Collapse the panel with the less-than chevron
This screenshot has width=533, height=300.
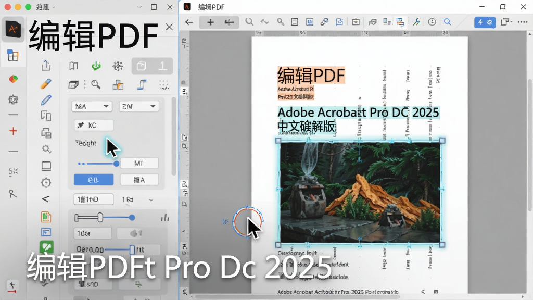pyautogui.click(x=46, y=199)
